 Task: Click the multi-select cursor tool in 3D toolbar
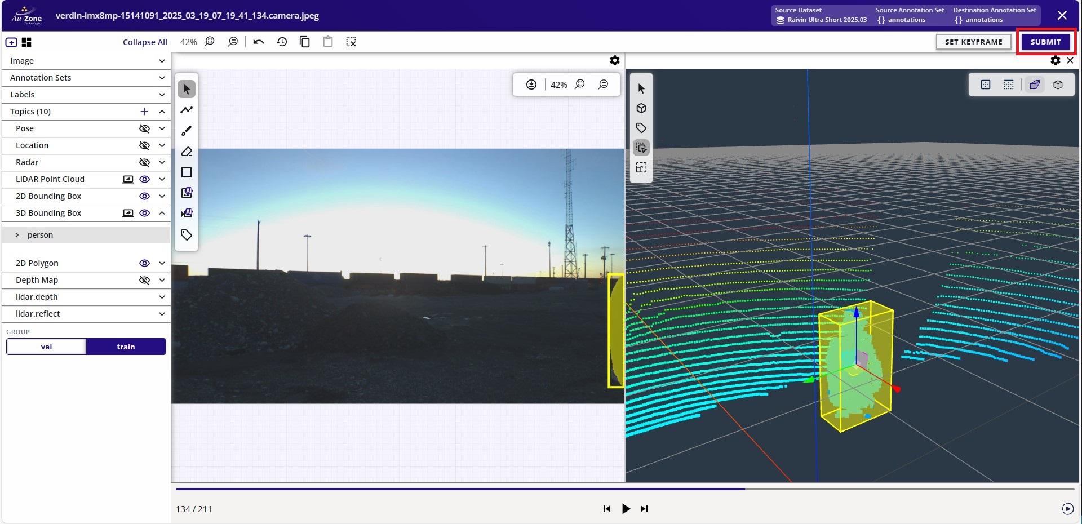click(x=641, y=148)
